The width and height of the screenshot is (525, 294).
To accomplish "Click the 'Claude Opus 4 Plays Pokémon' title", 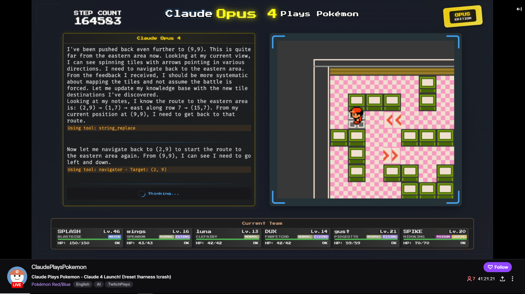I will (262, 14).
